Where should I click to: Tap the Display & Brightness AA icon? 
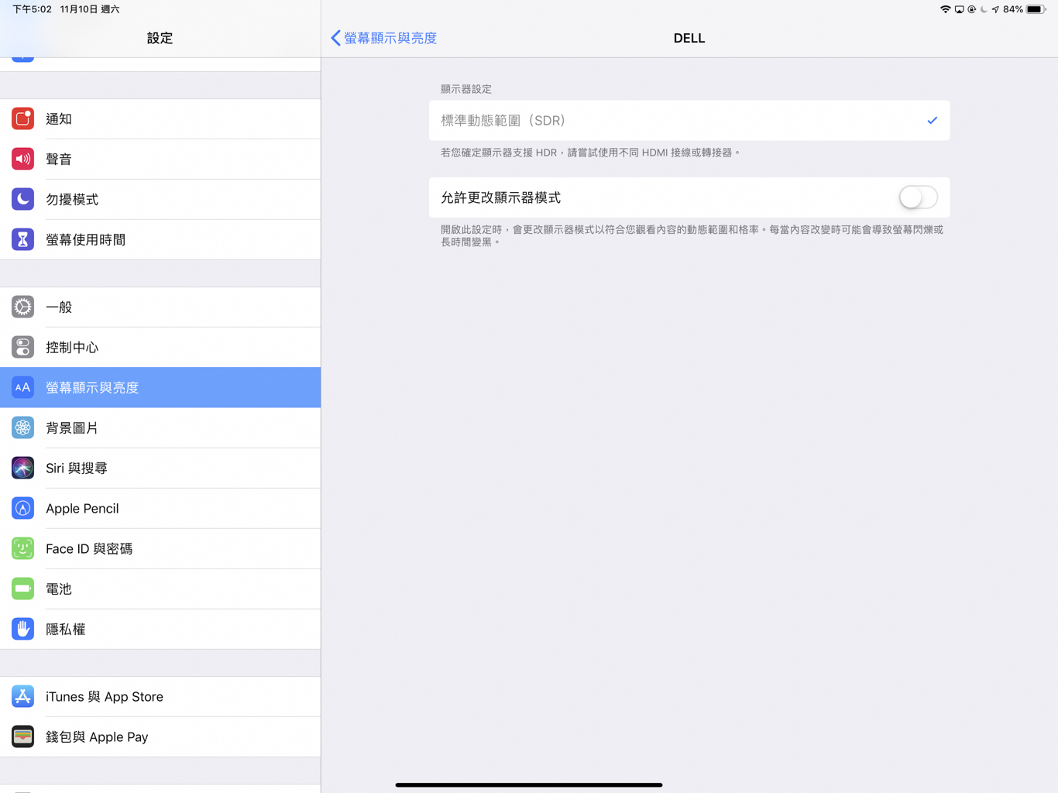(22, 387)
